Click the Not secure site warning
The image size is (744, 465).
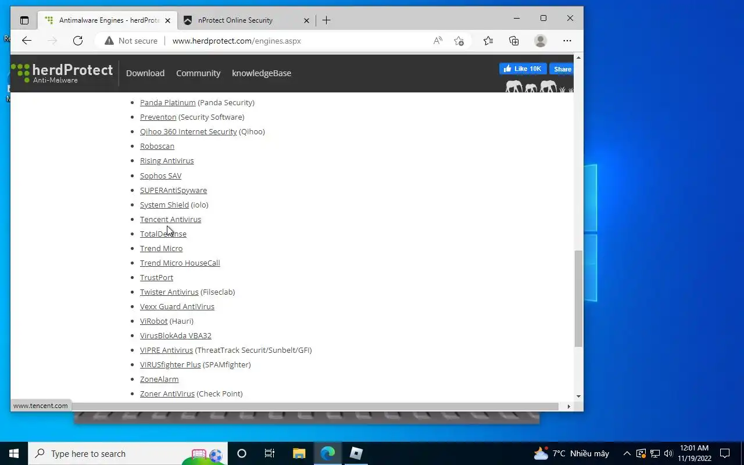click(131, 41)
